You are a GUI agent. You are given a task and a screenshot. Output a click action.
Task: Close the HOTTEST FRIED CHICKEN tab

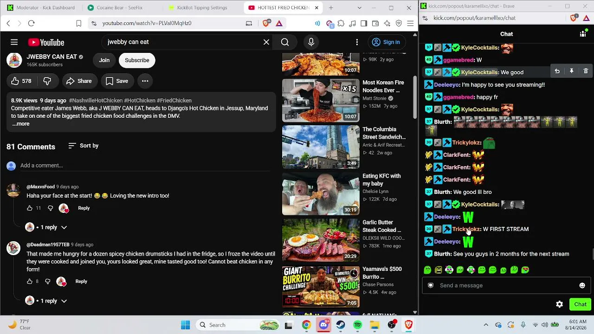316,8
